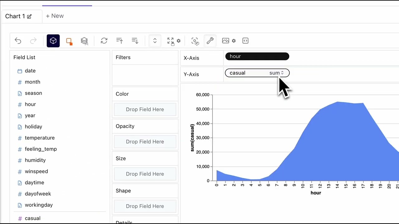Open the sum aggregation dropdown
399x224 pixels.
pos(277,73)
